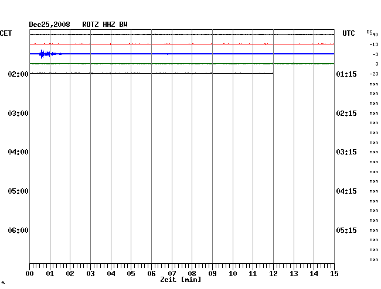Click the green seismogram trace

pyautogui.click(x=182, y=64)
